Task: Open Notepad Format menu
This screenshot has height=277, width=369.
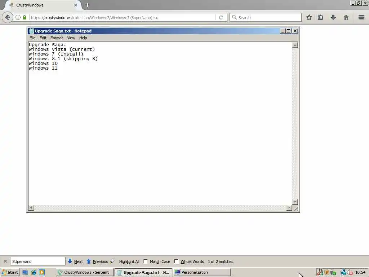Action: [x=57, y=38]
